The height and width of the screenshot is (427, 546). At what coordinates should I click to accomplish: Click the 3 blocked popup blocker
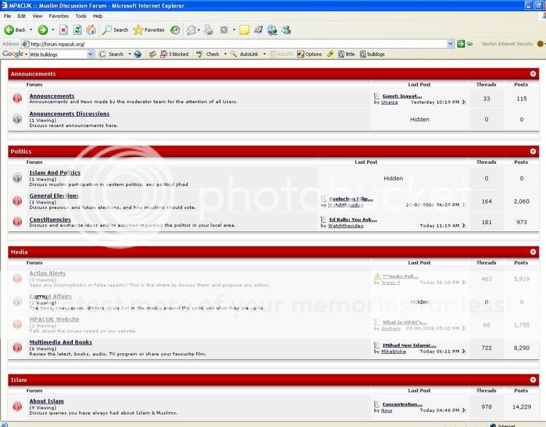pos(174,54)
